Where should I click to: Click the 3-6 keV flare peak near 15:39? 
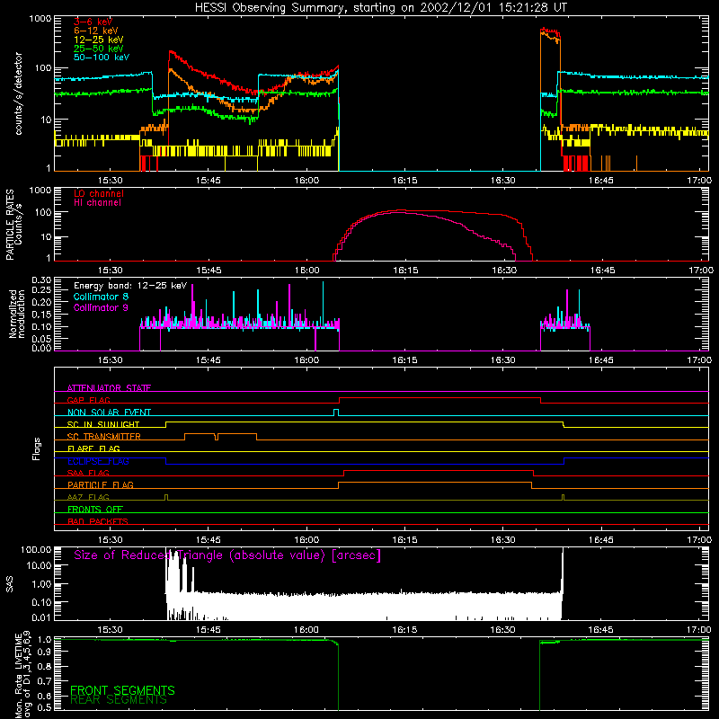[171, 52]
